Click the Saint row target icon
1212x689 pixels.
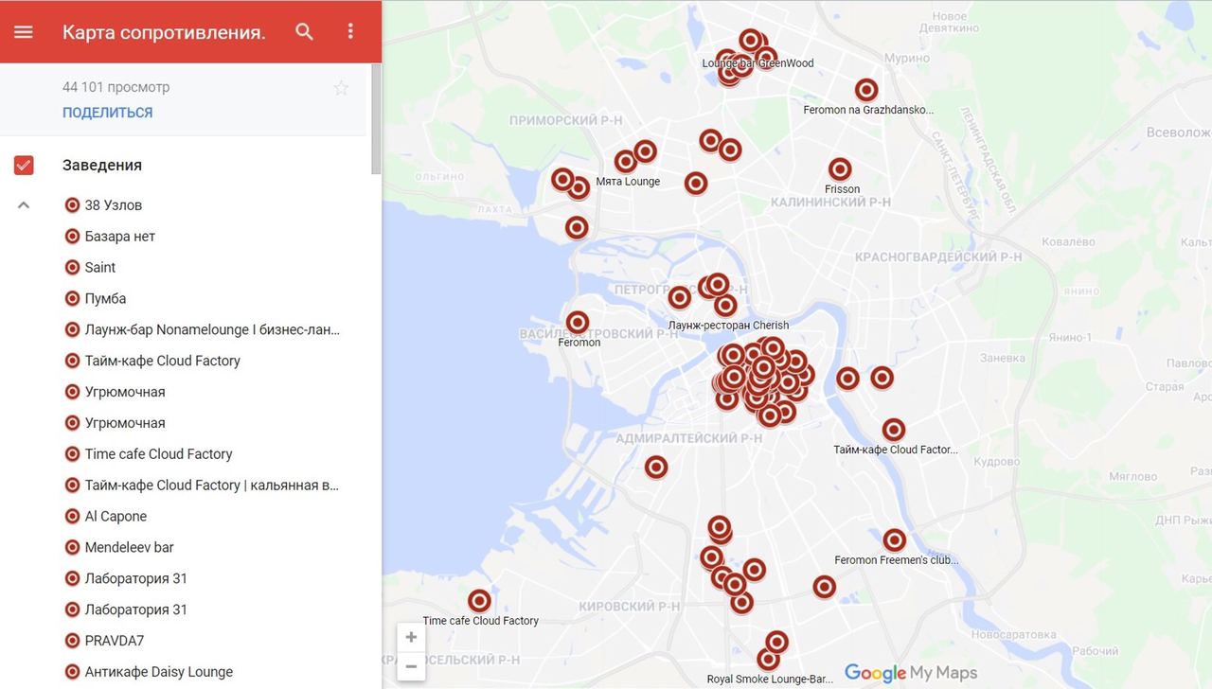pyautogui.click(x=72, y=268)
